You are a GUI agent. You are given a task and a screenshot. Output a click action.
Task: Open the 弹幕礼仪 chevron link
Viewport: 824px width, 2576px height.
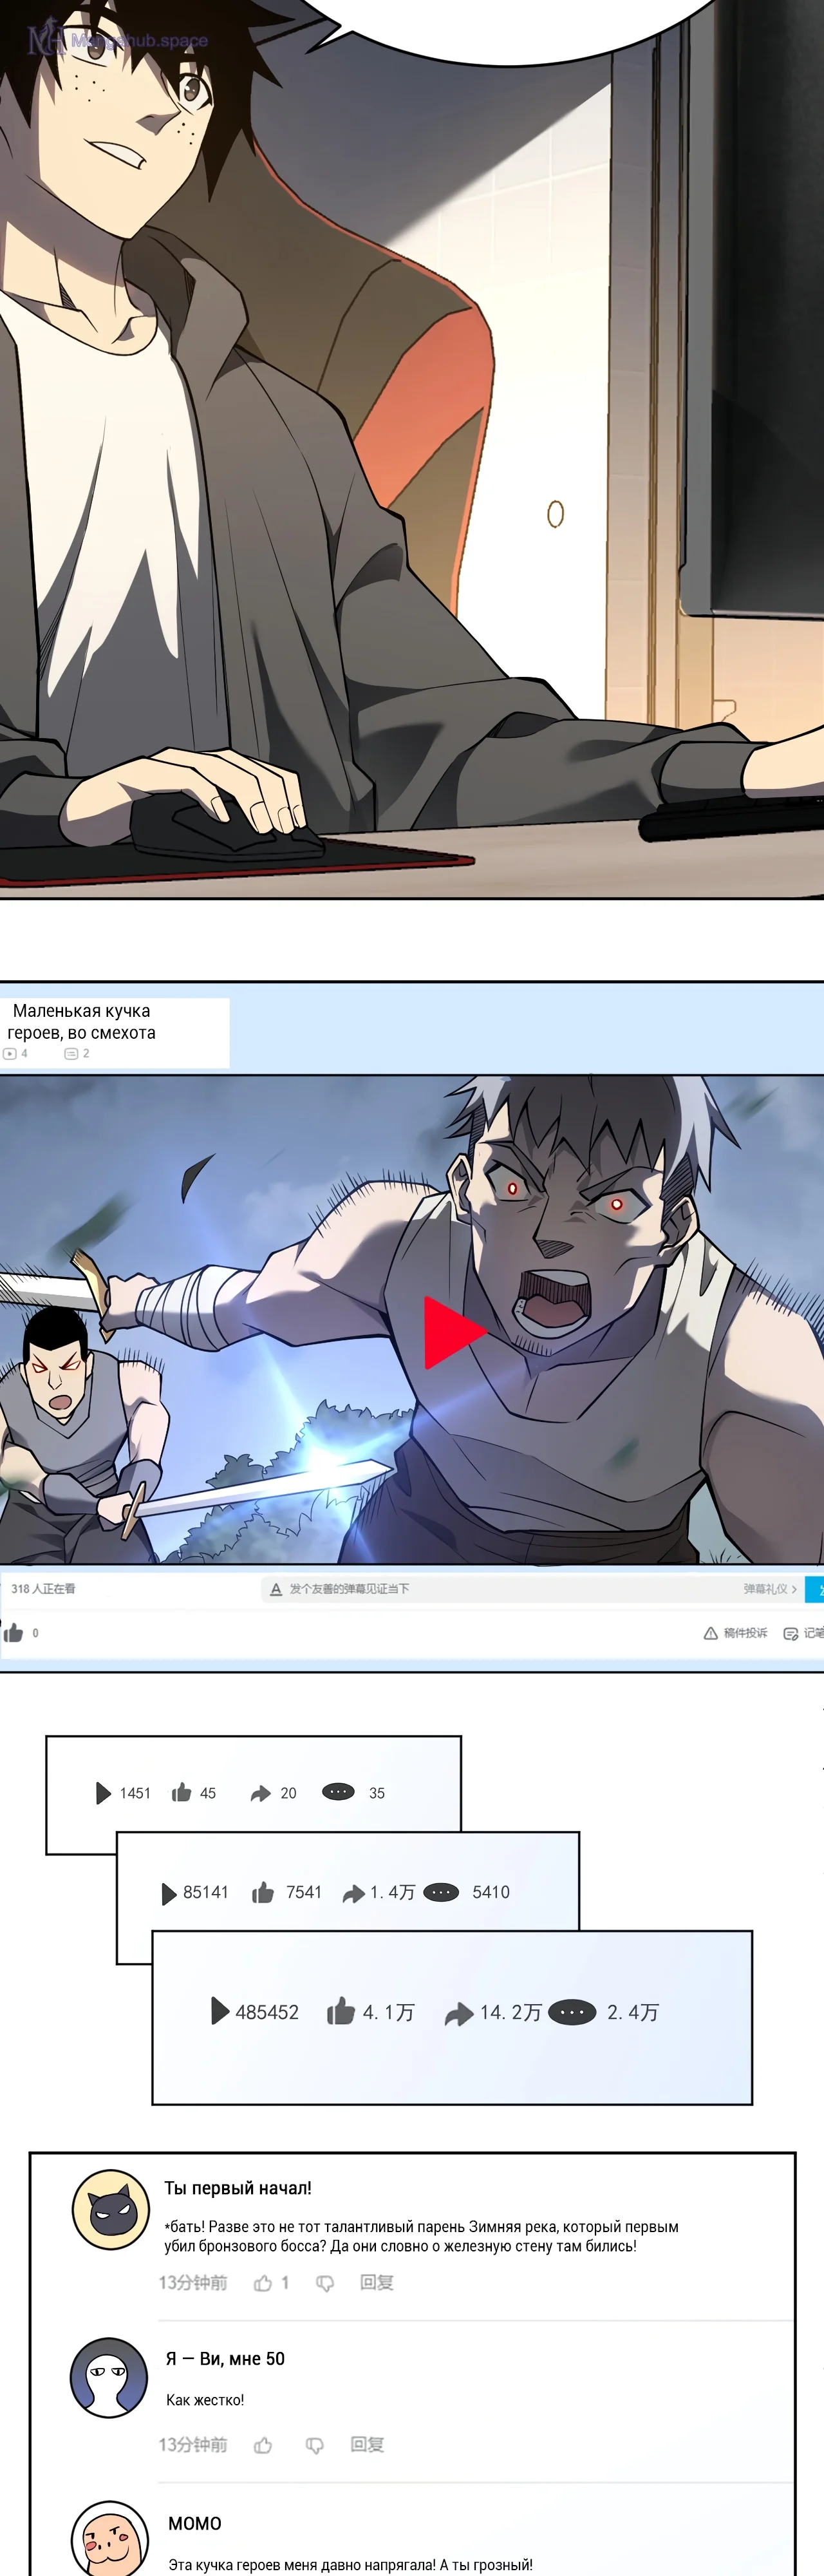(x=770, y=1588)
